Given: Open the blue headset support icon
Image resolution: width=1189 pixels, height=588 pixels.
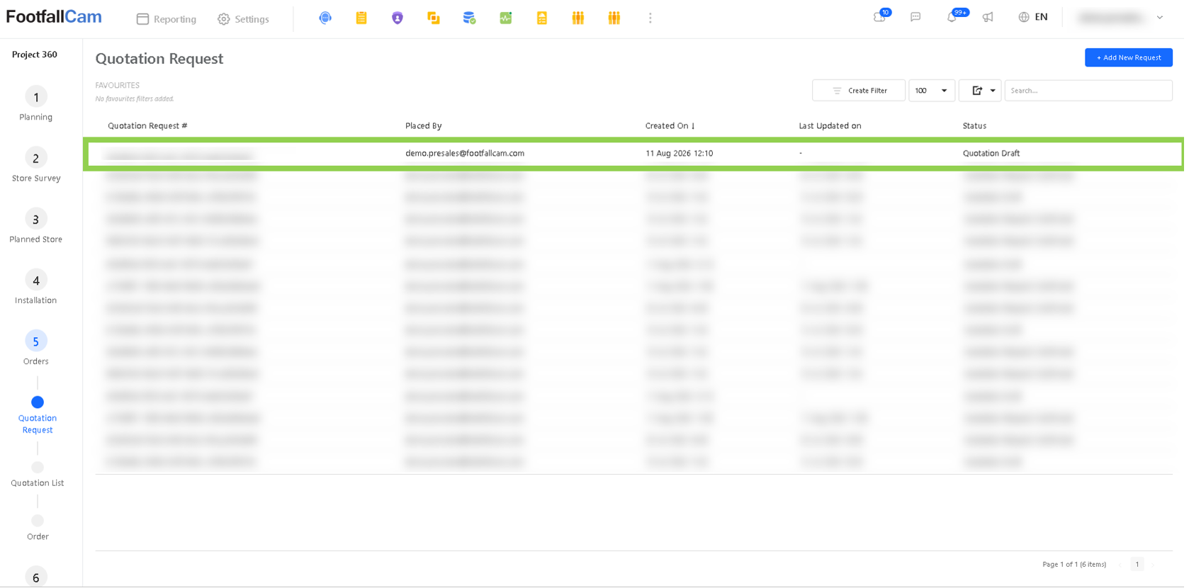Looking at the screenshot, I should (325, 18).
